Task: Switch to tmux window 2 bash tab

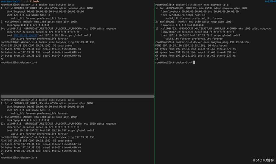Action: 34,1
